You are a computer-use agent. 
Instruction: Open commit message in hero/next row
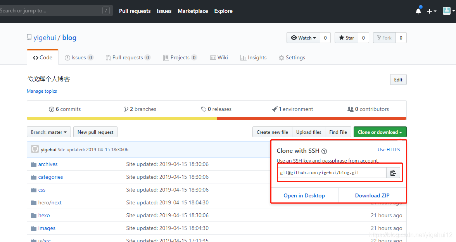[167, 203]
